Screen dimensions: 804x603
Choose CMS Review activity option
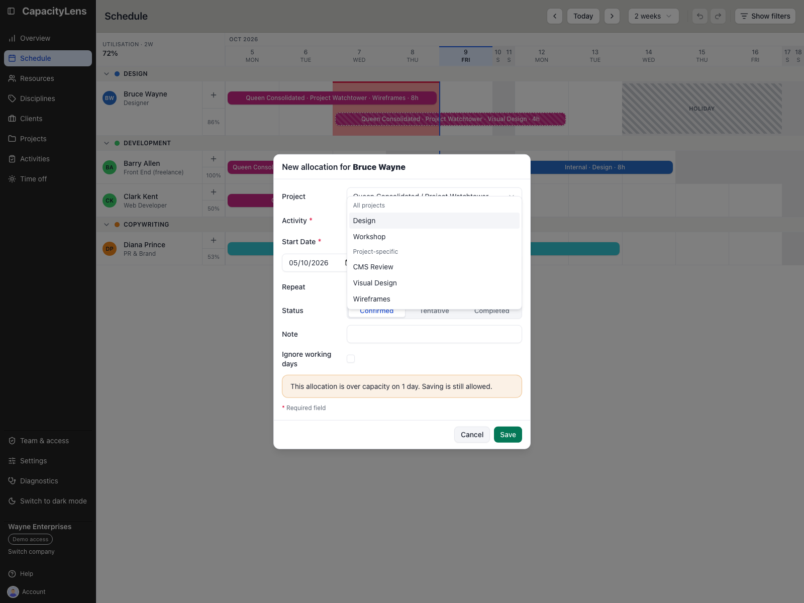pos(434,267)
